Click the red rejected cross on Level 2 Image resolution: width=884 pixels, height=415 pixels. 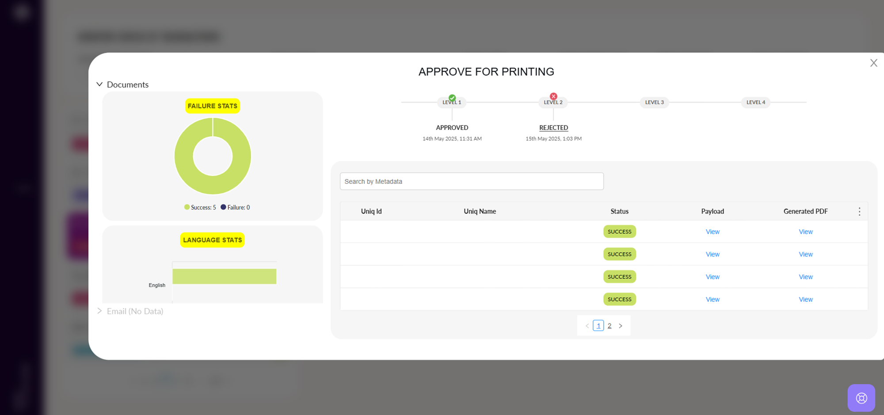point(553,96)
